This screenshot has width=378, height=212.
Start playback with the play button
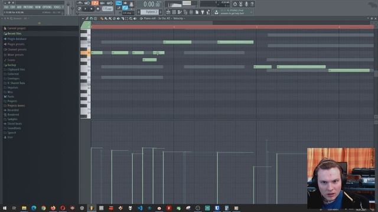(x=85, y=9)
